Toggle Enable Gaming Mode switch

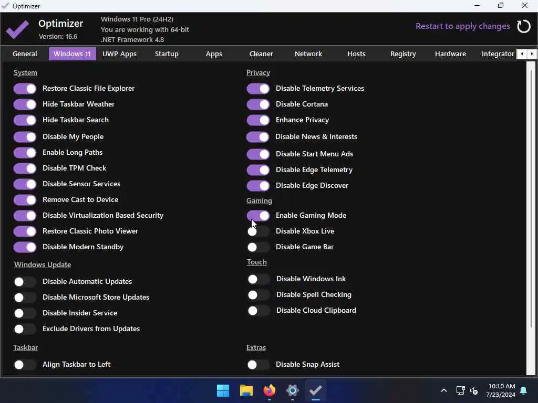tap(258, 216)
